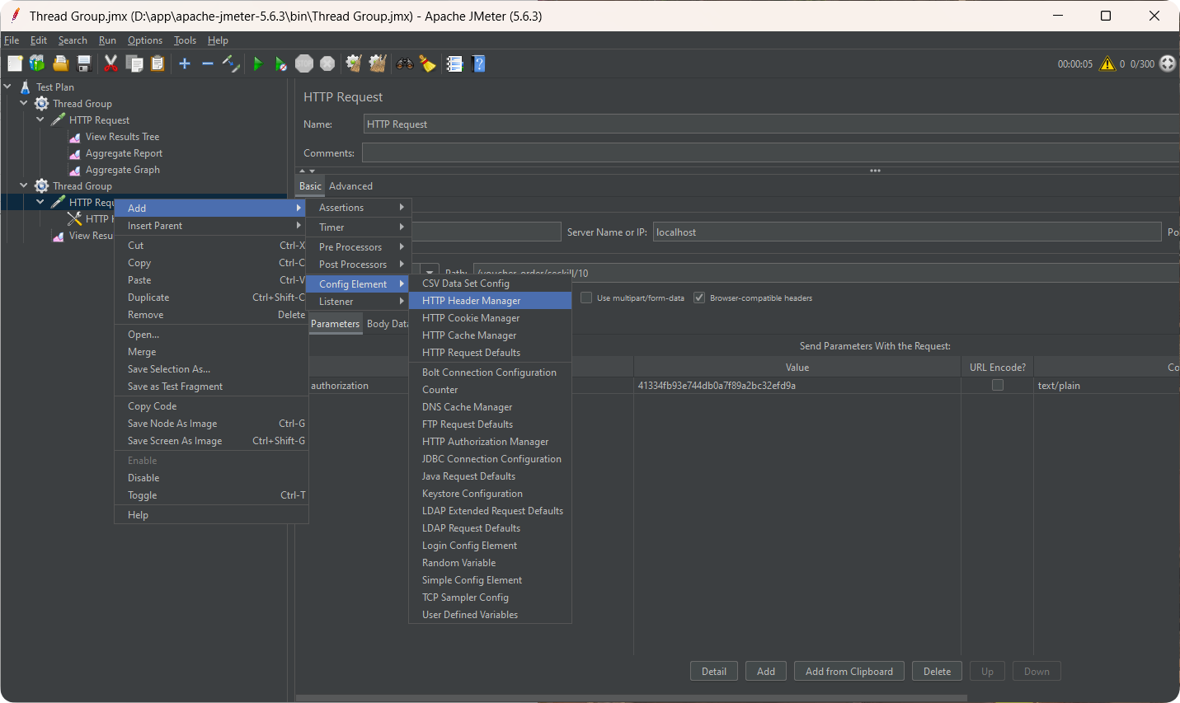Viewport: 1180px width, 703px height.
Task: Click the Shutdown toolbar icon
Action: click(x=327, y=63)
